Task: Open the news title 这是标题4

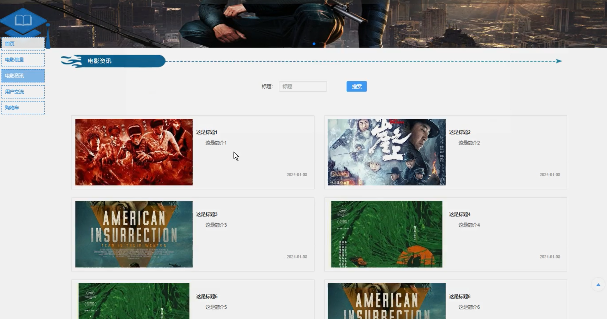Action: click(460, 214)
